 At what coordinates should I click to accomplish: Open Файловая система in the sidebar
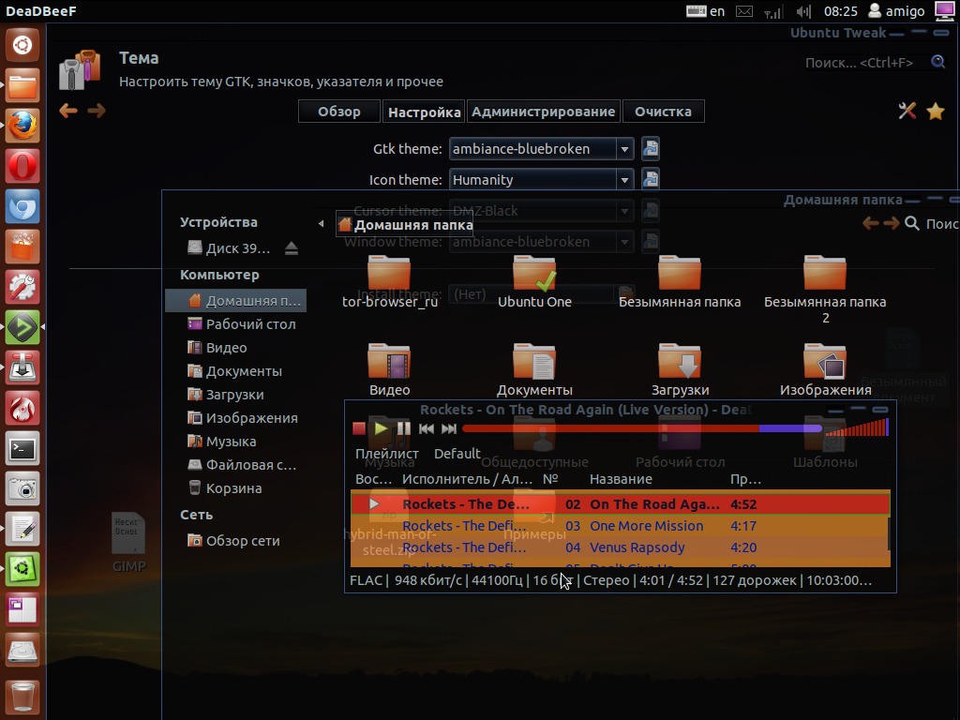click(x=242, y=465)
